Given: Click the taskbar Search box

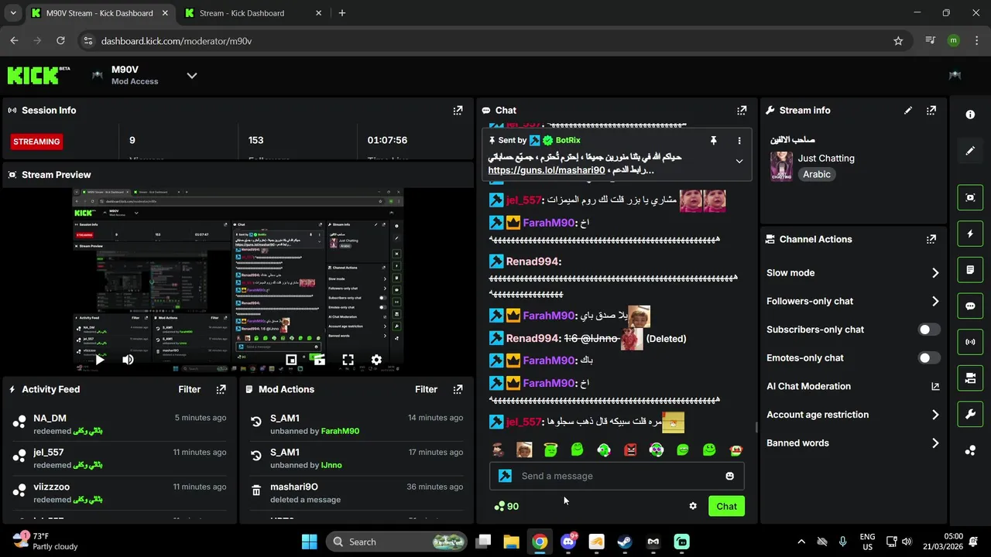Looking at the screenshot, I should [x=396, y=542].
